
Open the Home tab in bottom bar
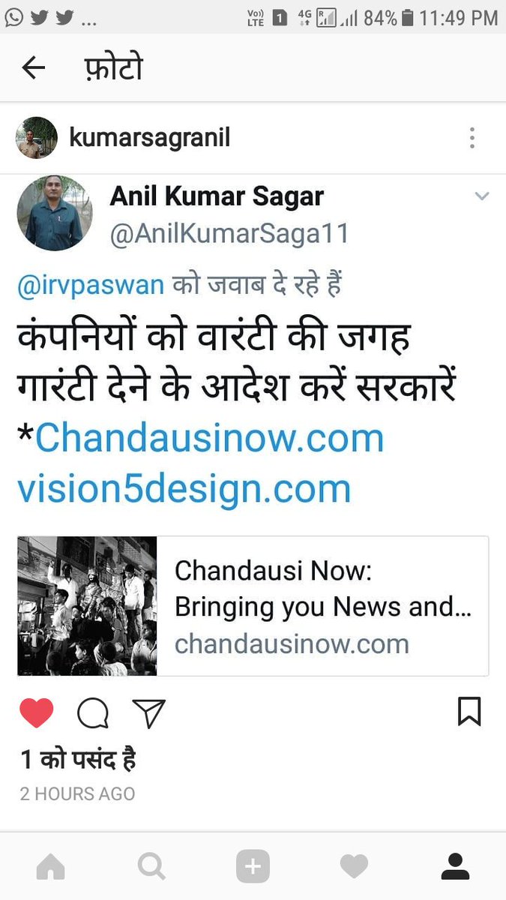(x=51, y=867)
